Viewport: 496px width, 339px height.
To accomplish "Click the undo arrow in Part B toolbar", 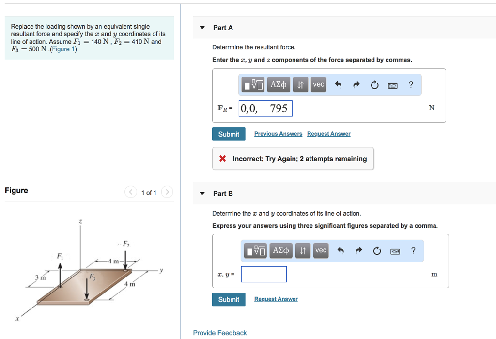I will 341,251.
